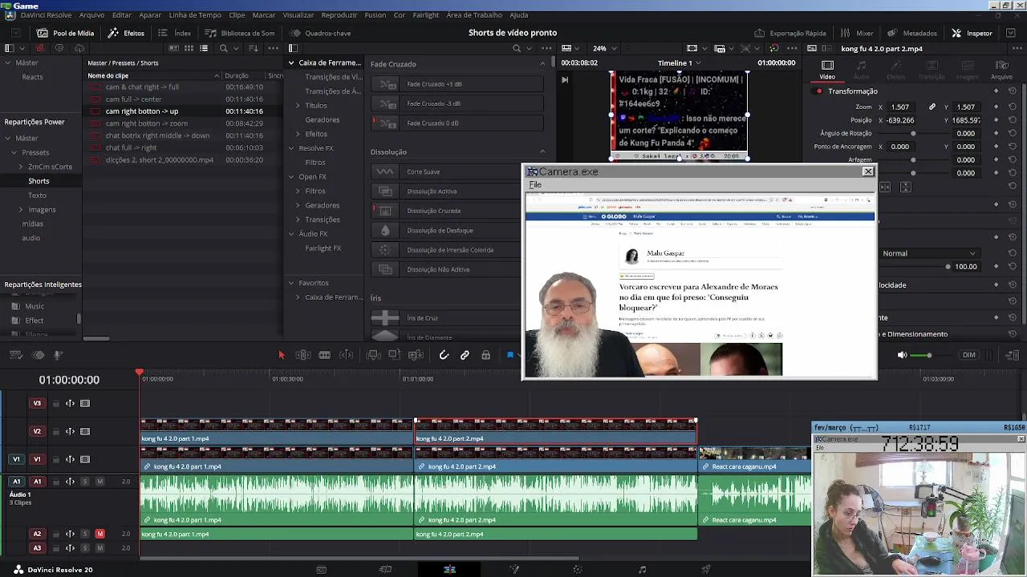
Task: Click the Linked Selection chain icon
Action: coord(465,355)
